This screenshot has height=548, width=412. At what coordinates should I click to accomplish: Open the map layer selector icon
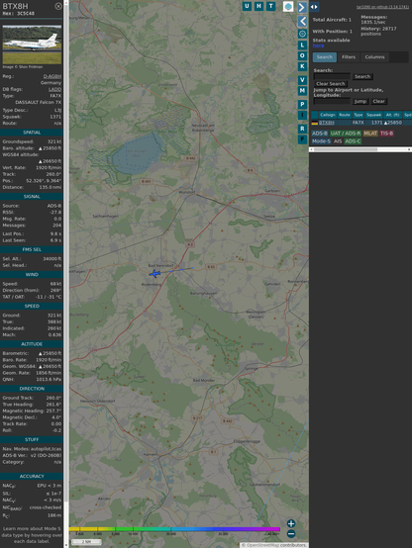tap(288, 6)
